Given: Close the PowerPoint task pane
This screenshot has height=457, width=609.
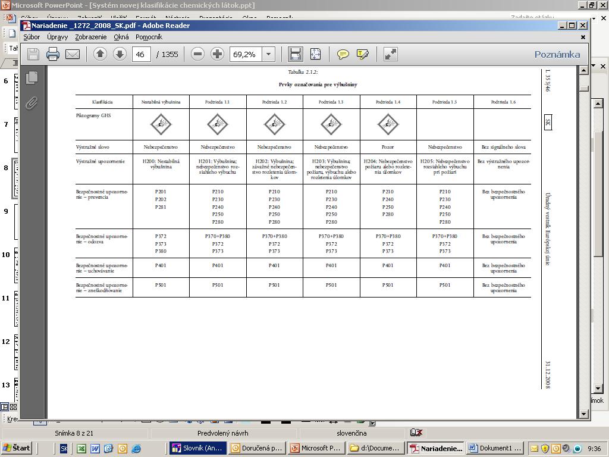Looking at the screenshot, I should (603, 66).
